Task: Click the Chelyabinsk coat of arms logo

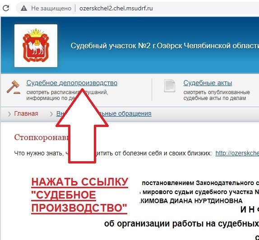Action: [36, 45]
